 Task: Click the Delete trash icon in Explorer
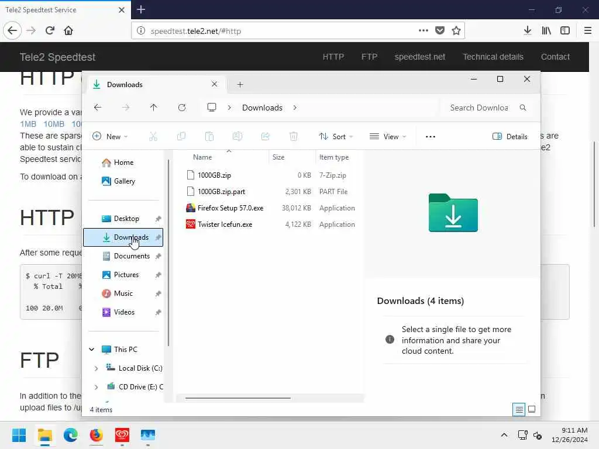pyautogui.click(x=294, y=136)
